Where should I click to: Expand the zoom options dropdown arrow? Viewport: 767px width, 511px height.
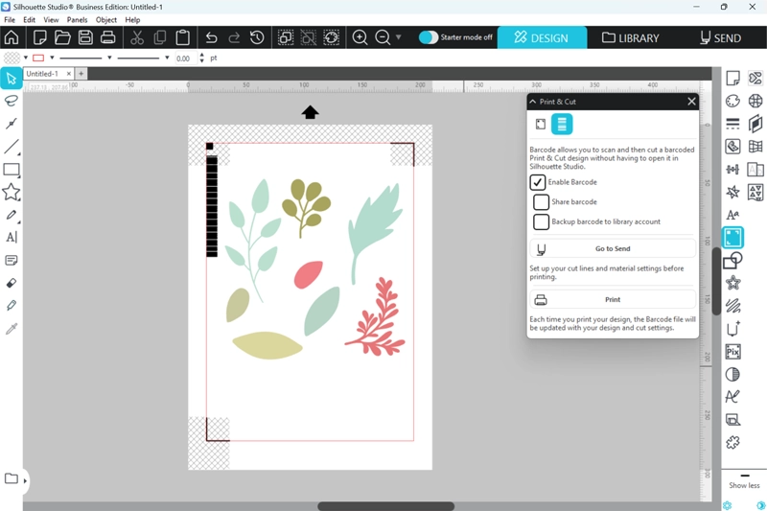tap(399, 38)
